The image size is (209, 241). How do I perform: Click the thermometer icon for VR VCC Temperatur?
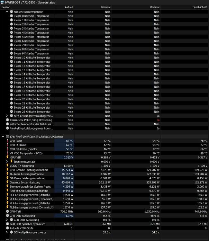click(7, 153)
